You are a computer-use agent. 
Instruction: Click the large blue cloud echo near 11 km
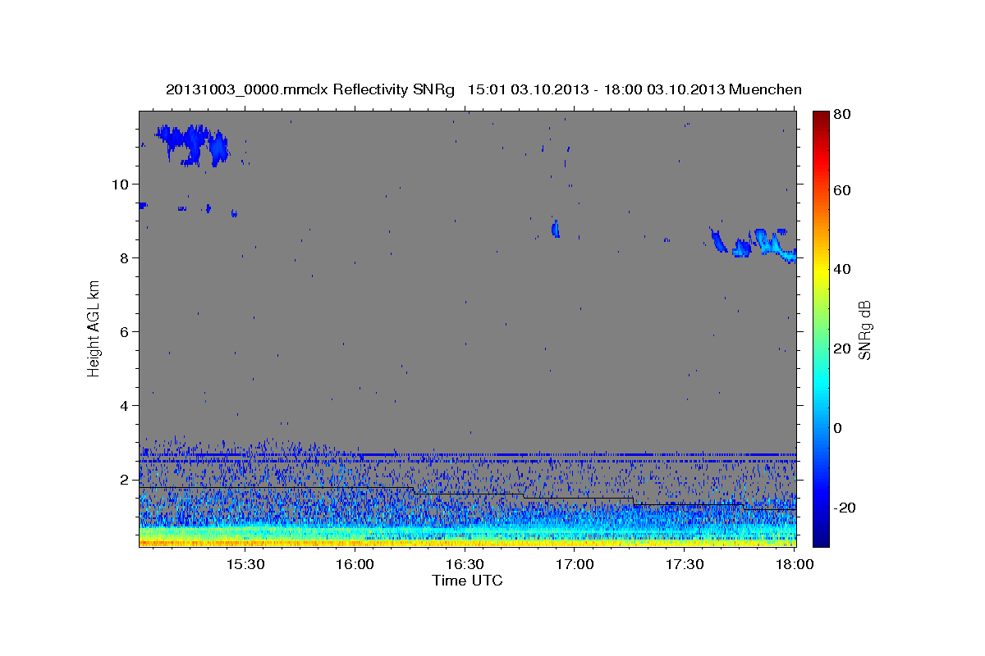click(192, 144)
